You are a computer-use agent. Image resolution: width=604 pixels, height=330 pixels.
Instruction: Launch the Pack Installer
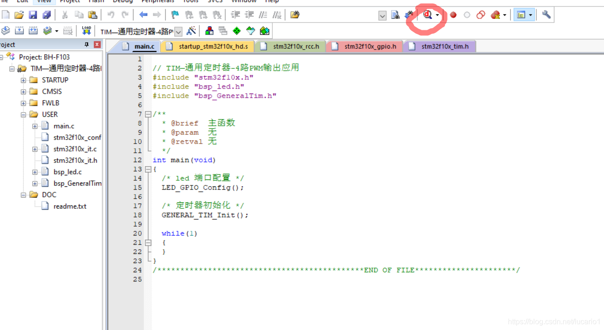pyautogui.click(x=265, y=31)
